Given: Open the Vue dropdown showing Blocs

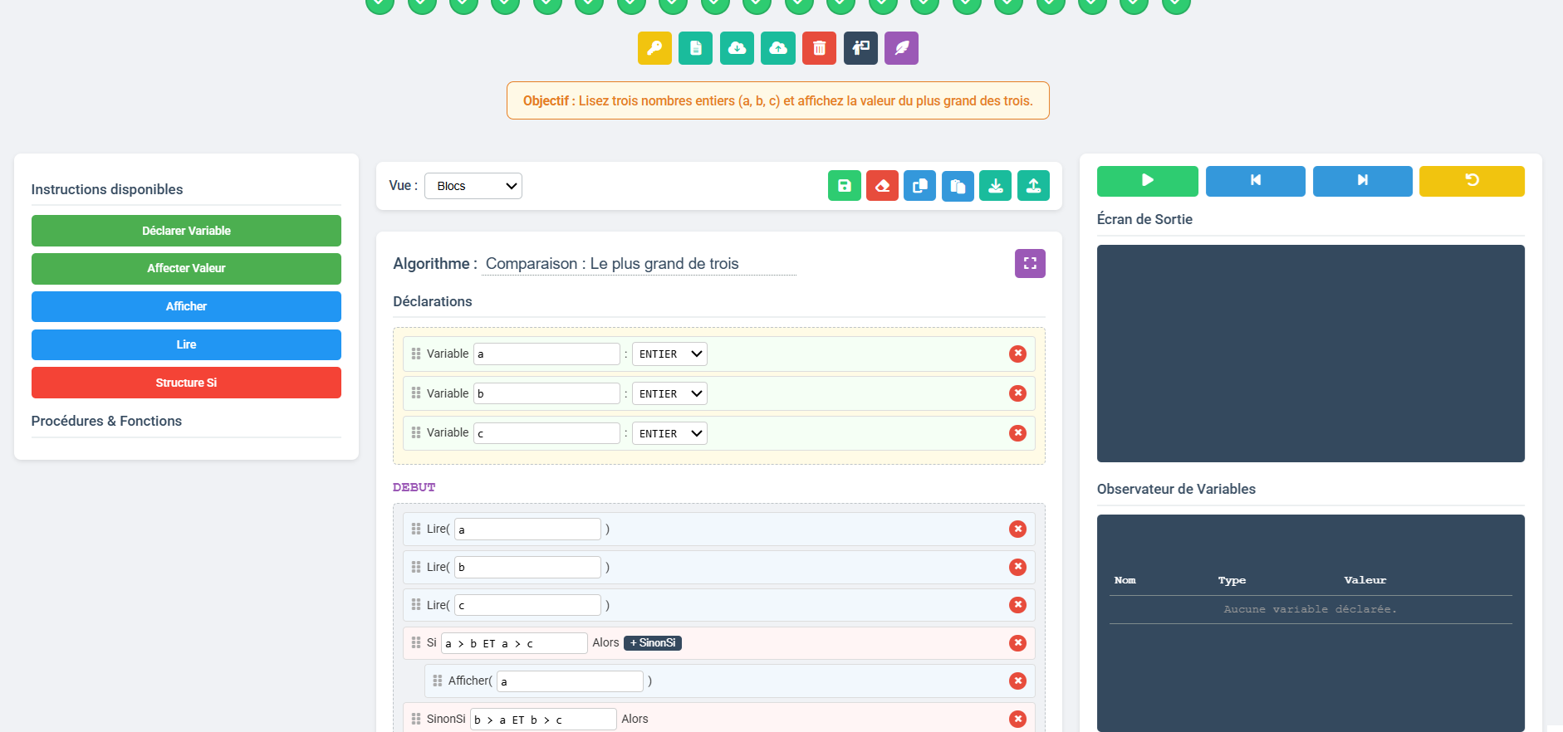Looking at the screenshot, I should [473, 186].
